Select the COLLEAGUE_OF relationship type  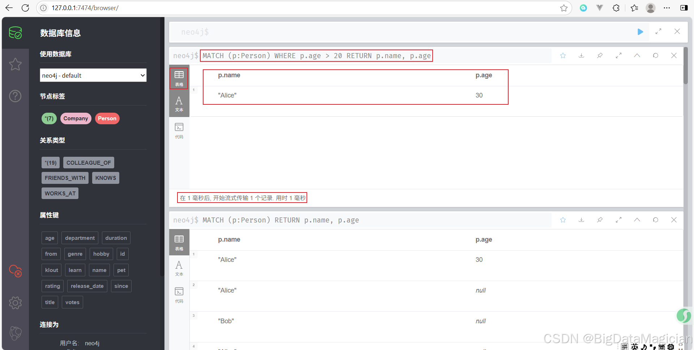point(89,163)
